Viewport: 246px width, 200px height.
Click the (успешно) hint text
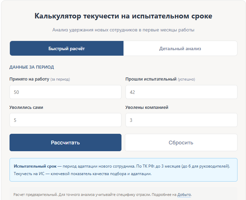[186, 80]
